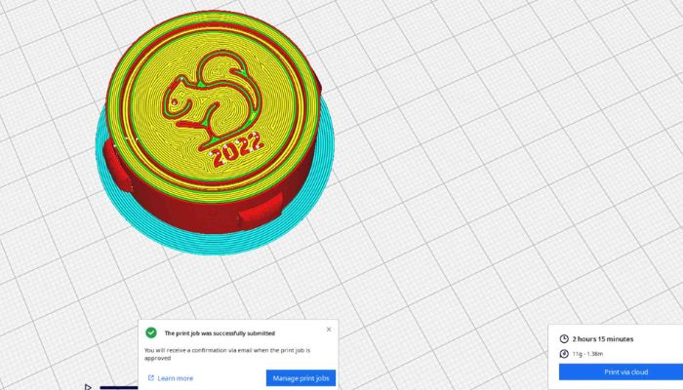Send the job with Print via cloud
The image size is (683, 390).
pyautogui.click(x=626, y=372)
